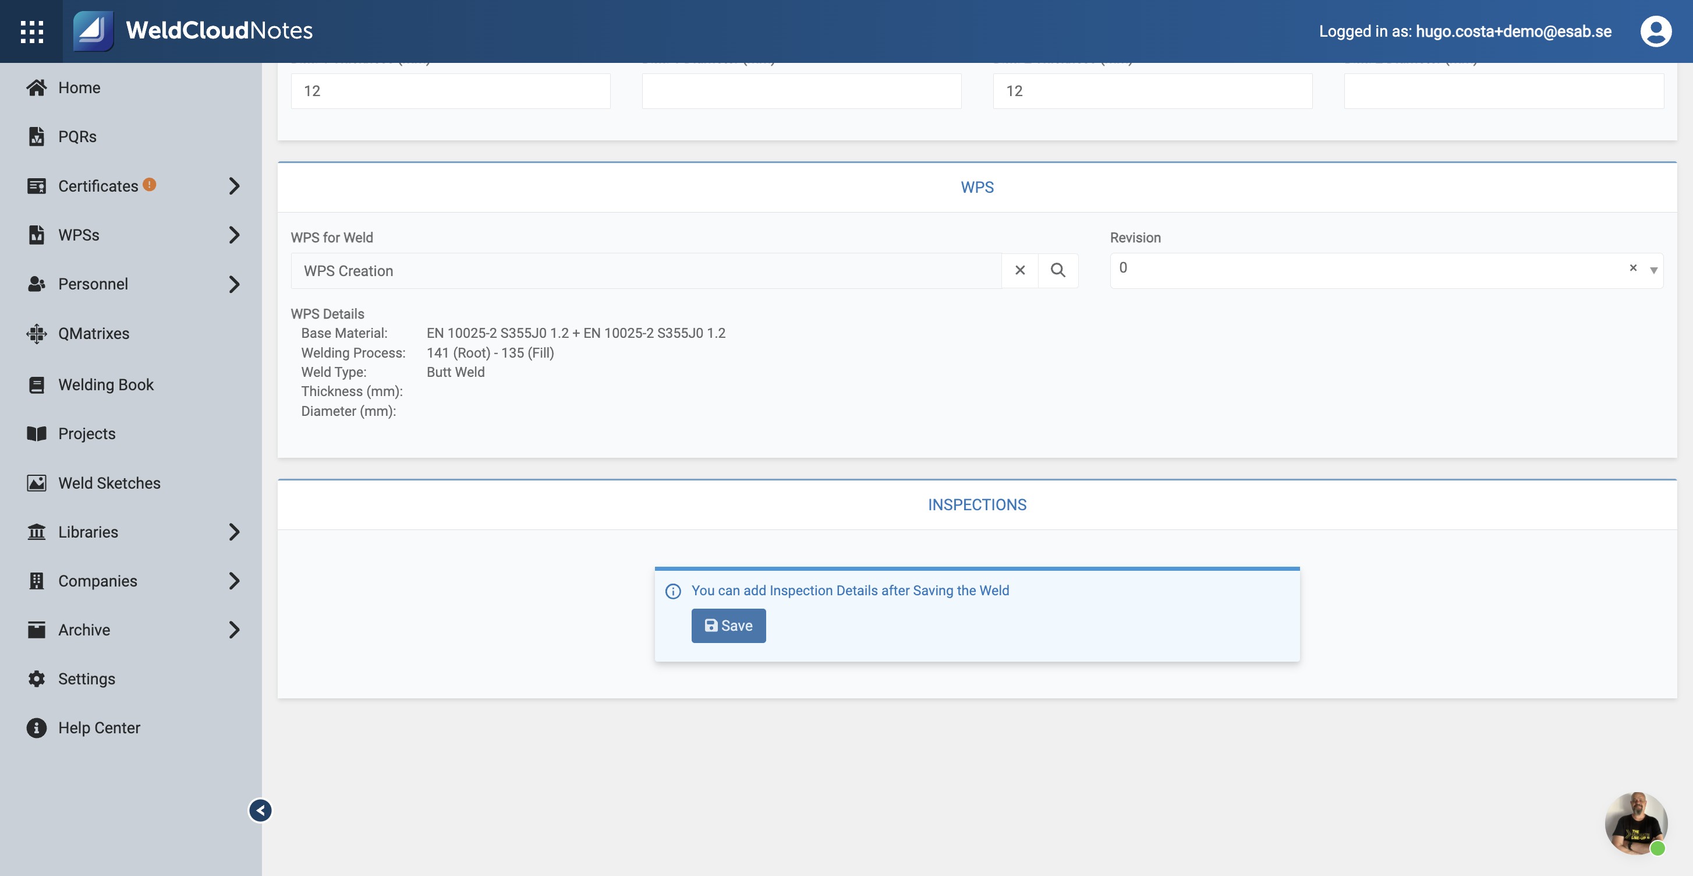Click the WeldCloud Notes logo icon
Viewport: 1693px width, 876px height.
(93, 31)
